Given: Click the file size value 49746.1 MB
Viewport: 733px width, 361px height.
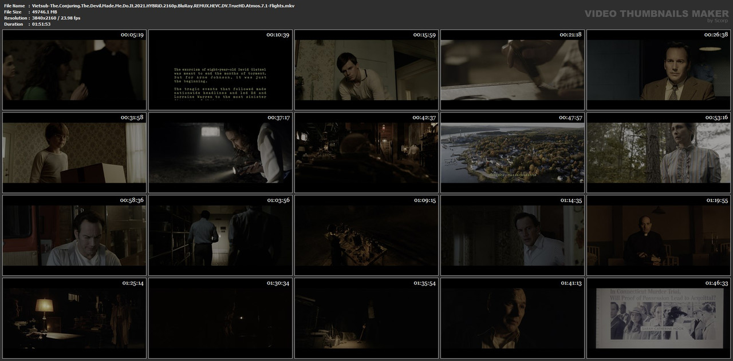Looking at the screenshot, I should pyautogui.click(x=45, y=11).
